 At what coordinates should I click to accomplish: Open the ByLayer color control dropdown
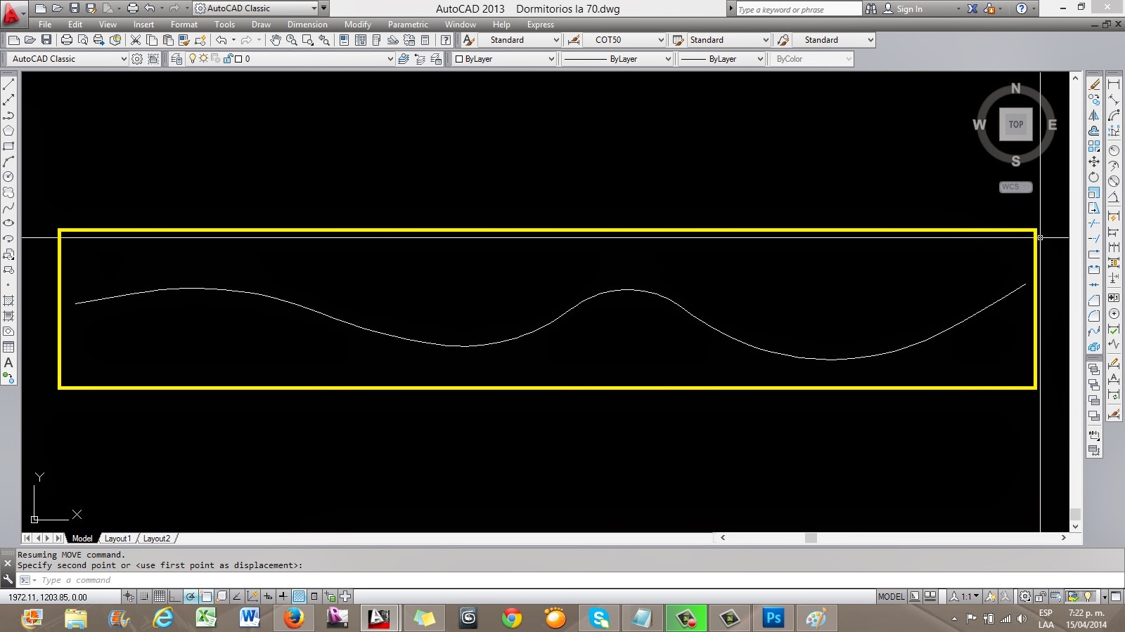coord(504,59)
